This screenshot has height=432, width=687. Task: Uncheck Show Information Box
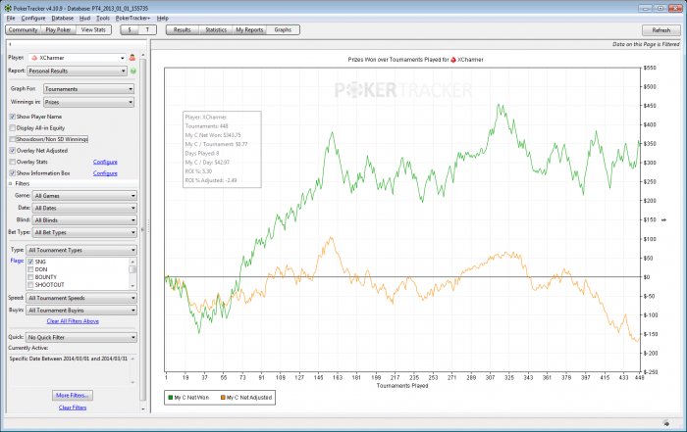point(12,173)
